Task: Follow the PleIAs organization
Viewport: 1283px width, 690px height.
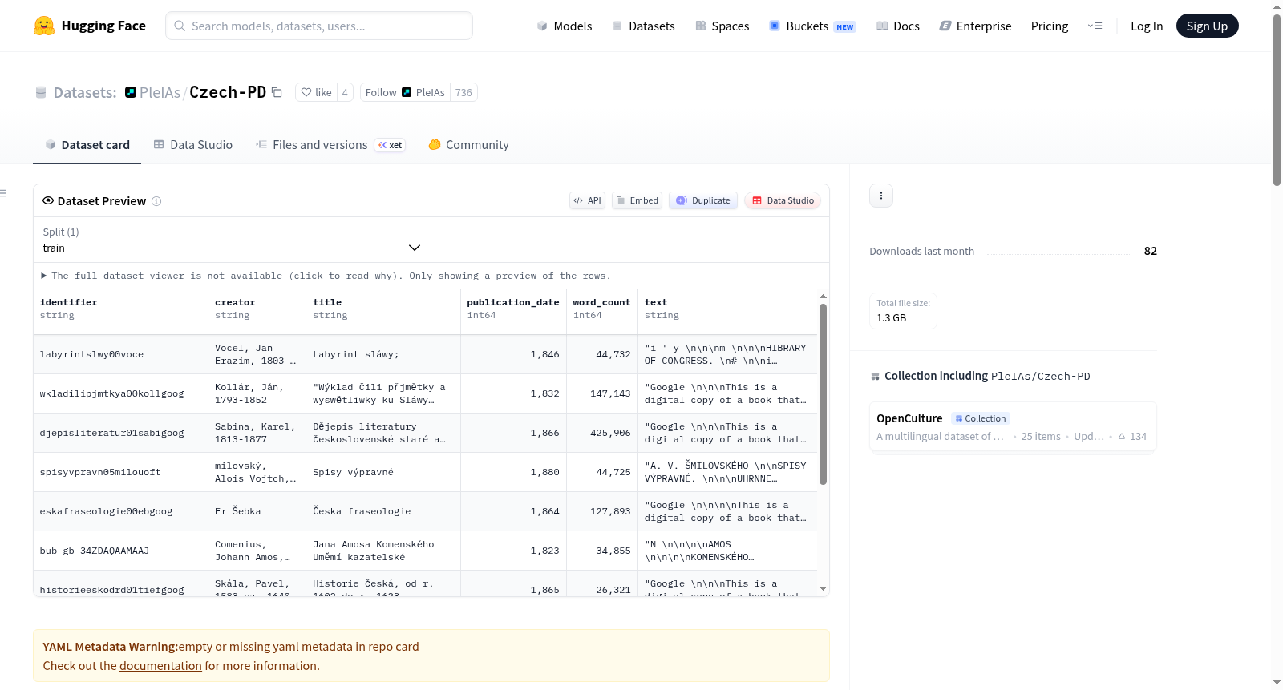Action: [405, 92]
